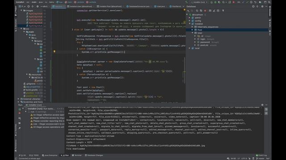Click the red stop icon in Run panel
This screenshot has width=286, height=160.
20,113
